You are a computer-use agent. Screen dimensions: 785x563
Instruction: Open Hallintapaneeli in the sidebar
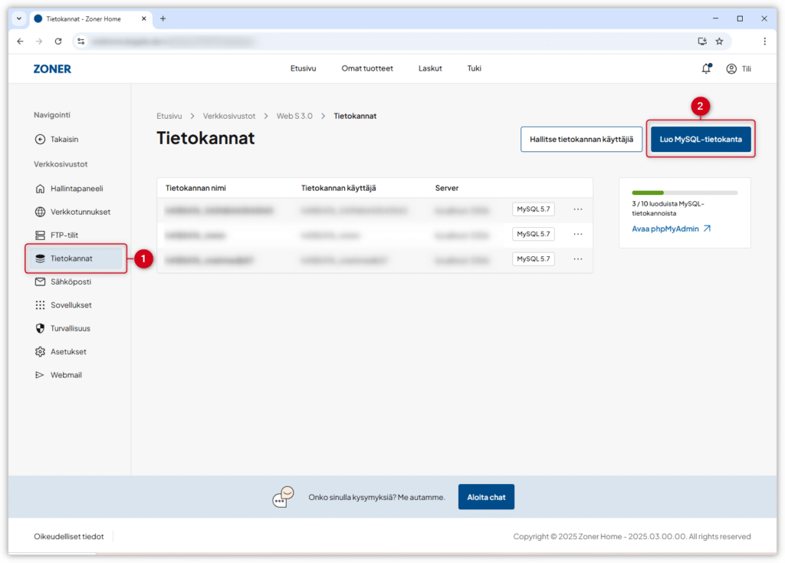click(x=76, y=188)
